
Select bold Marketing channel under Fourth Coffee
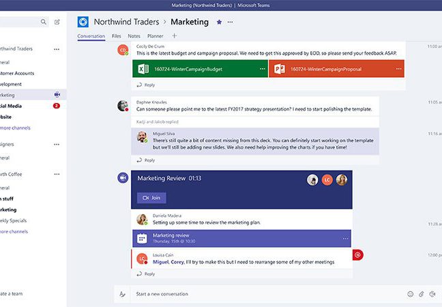[8, 209]
